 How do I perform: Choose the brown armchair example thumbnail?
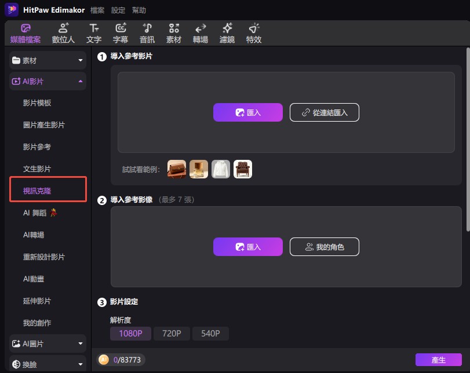click(x=243, y=169)
